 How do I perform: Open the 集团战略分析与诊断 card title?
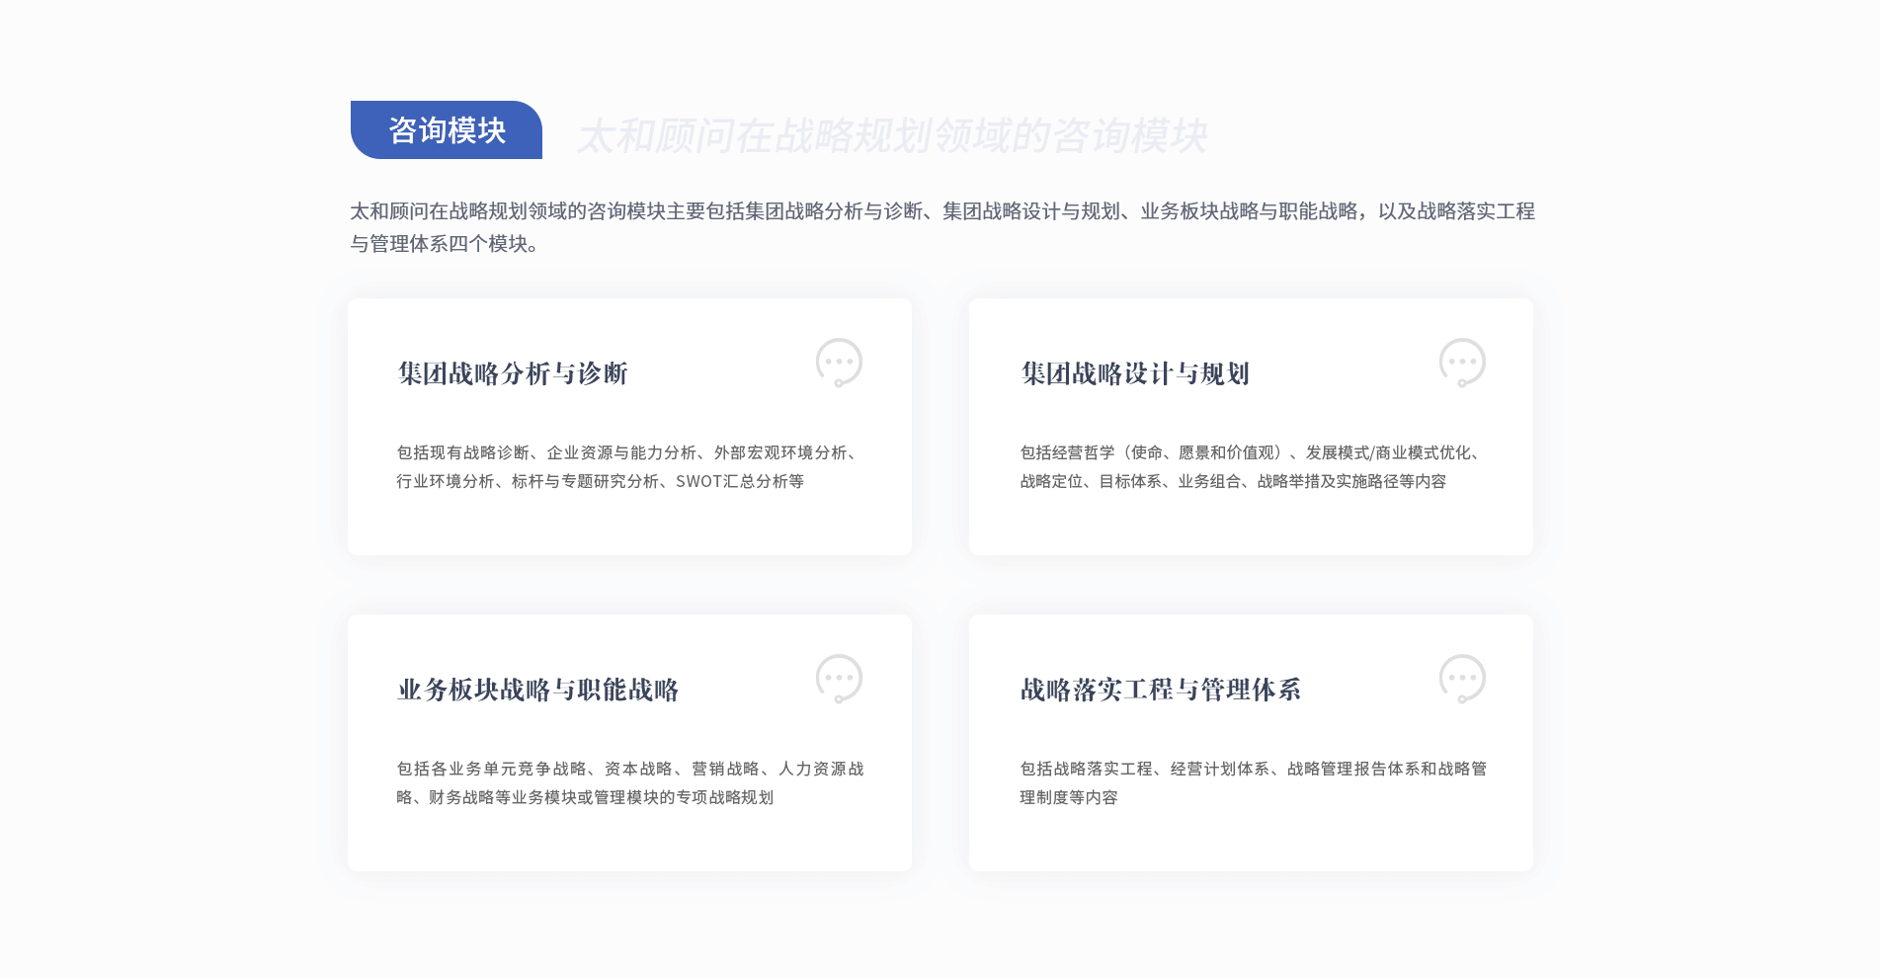tap(513, 373)
